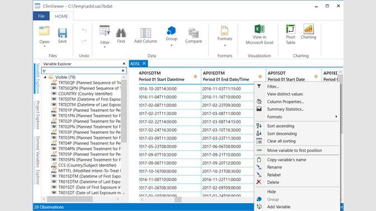Save the dataset with Save icon

coord(62,33)
